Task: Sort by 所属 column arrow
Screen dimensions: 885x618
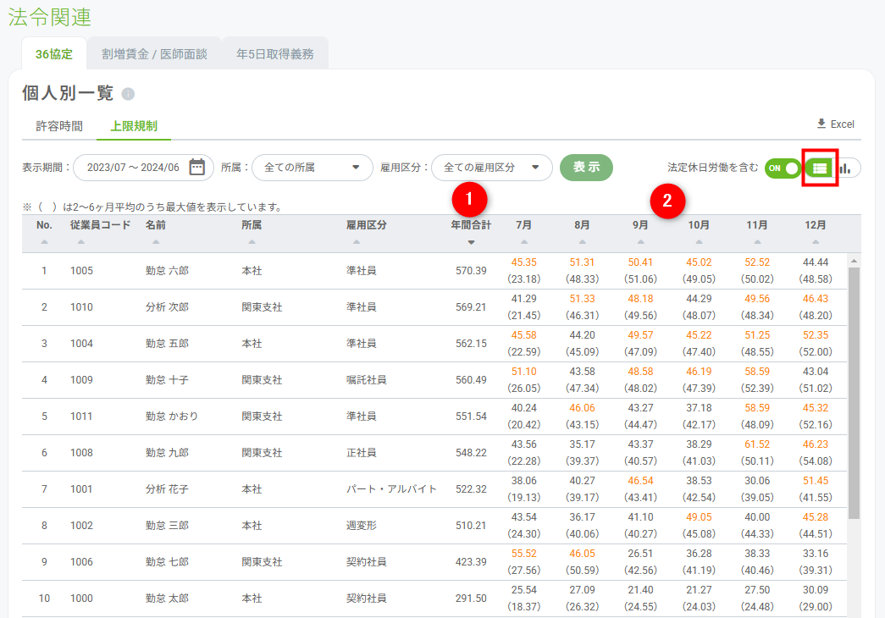Action: [x=252, y=242]
